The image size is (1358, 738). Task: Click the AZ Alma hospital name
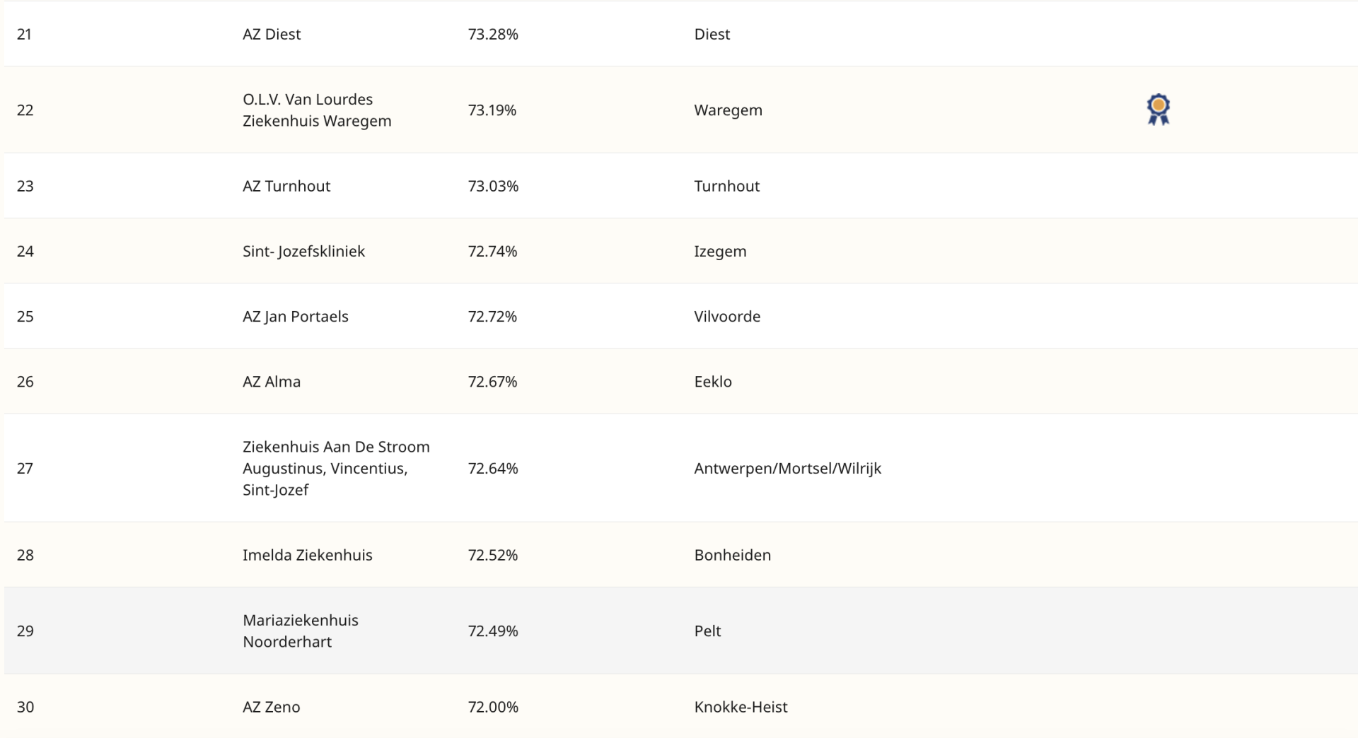[x=272, y=382]
